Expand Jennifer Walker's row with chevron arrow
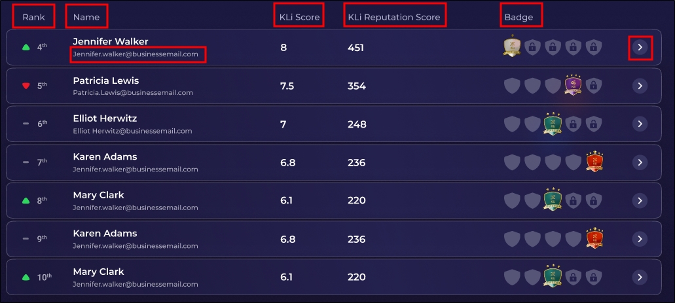Screen dimensions: 675x303 coord(640,47)
